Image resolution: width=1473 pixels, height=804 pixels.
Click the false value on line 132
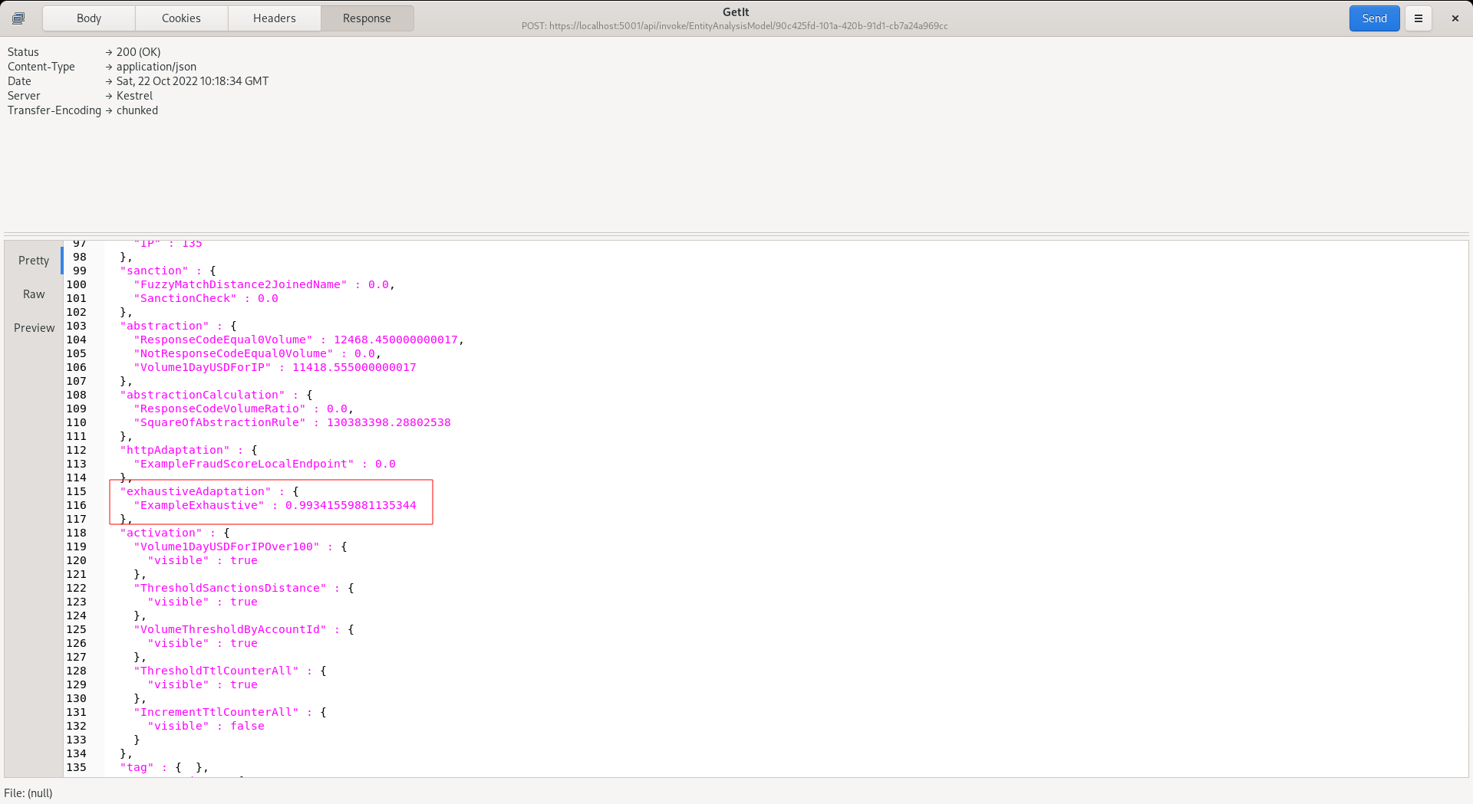(247, 726)
